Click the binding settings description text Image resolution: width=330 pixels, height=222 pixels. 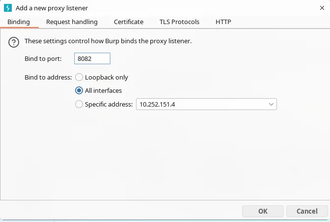(x=108, y=41)
